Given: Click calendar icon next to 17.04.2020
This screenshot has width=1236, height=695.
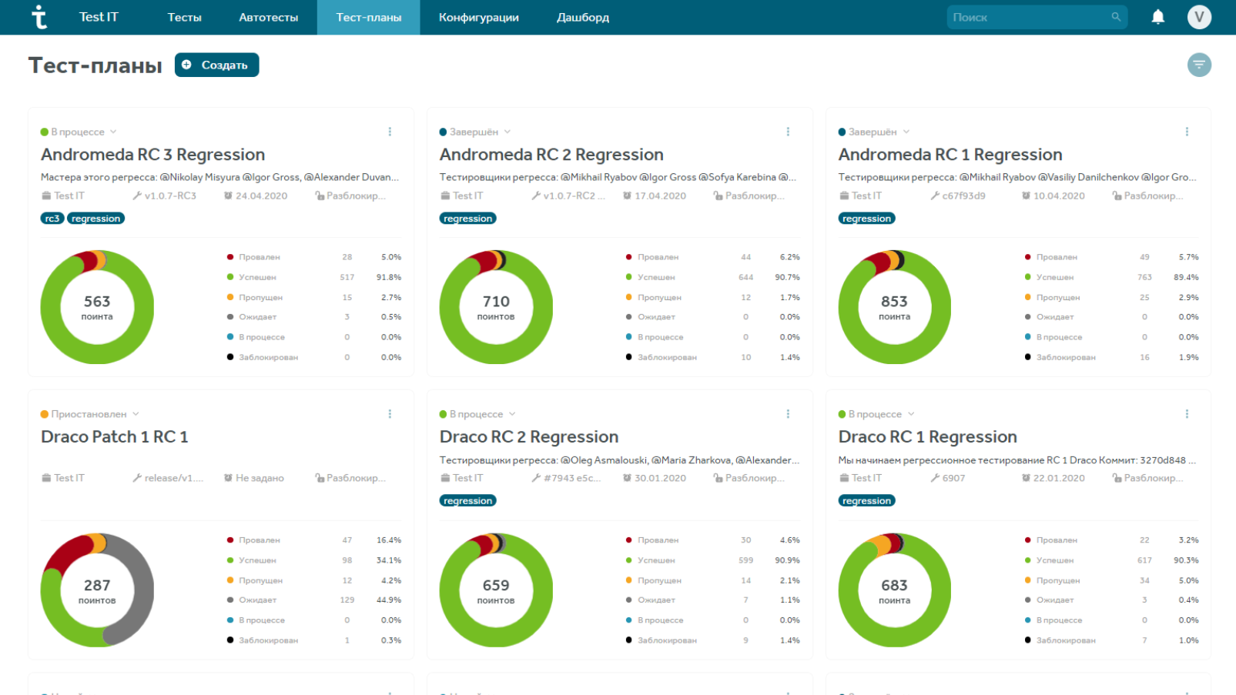Looking at the screenshot, I should point(627,195).
